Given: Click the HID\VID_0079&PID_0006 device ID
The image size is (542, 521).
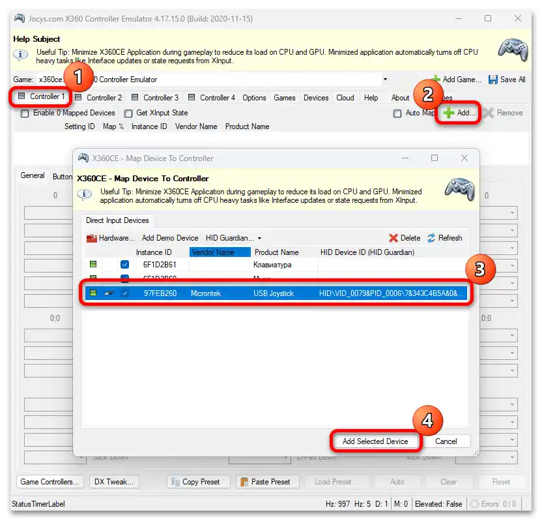Looking at the screenshot, I should click(x=391, y=293).
